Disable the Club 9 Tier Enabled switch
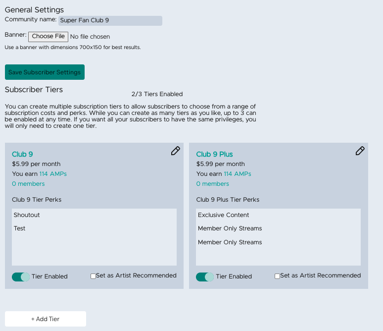The width and height of the screenshot is (383, 331). coord(21,277)
